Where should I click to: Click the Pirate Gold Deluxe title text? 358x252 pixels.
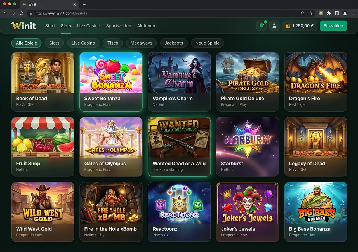point(242,99)
